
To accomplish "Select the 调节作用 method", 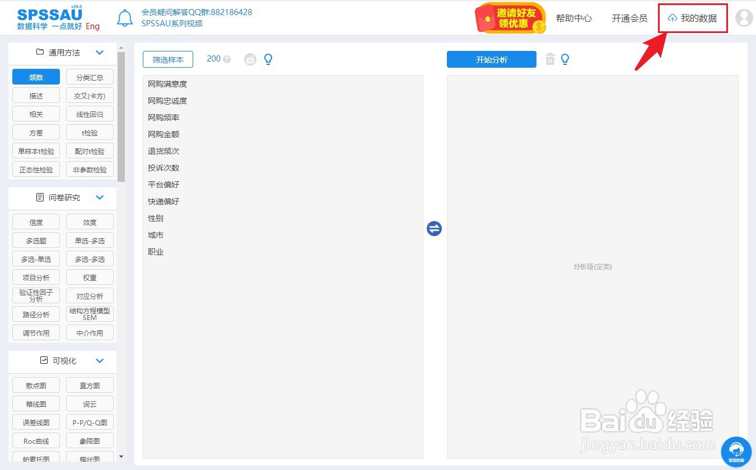I will click(x=36, y=333).
